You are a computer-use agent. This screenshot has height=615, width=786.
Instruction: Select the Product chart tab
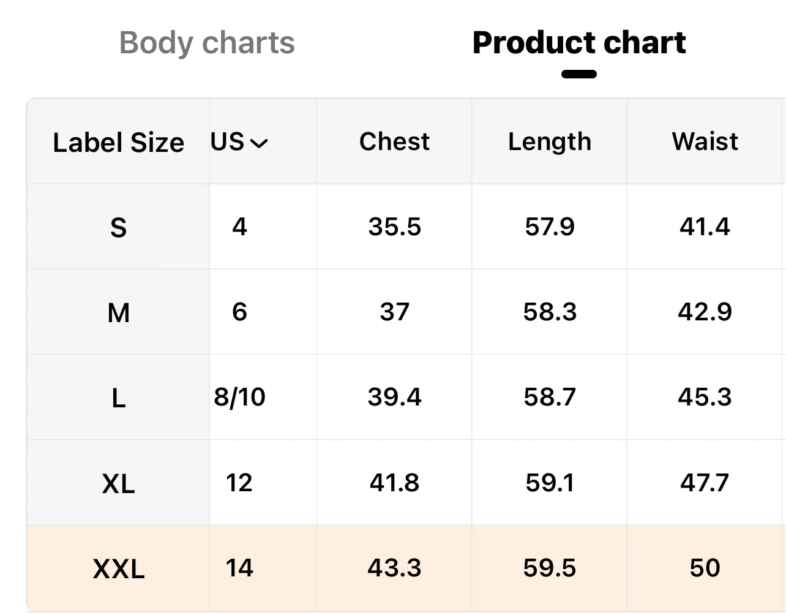tap(579, 43)
